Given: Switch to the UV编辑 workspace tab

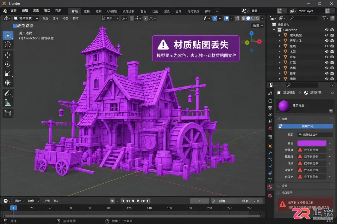Looking at the screenshot, I should [x=112, y=11].
